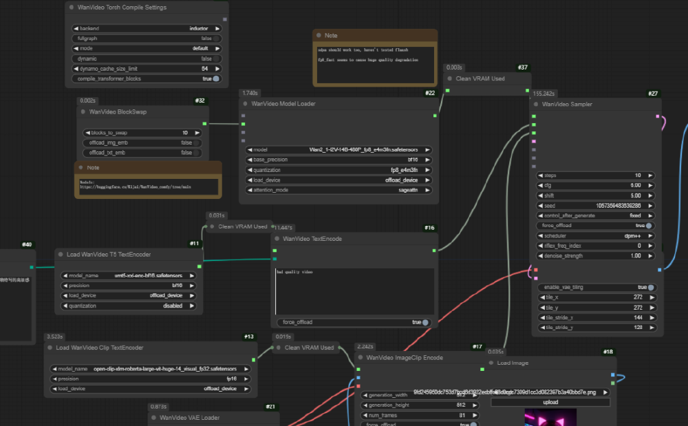Change the scheduler dpm++ option
Image resolution: width=688 pixels, height=426 pixels.
coord(595,235)
